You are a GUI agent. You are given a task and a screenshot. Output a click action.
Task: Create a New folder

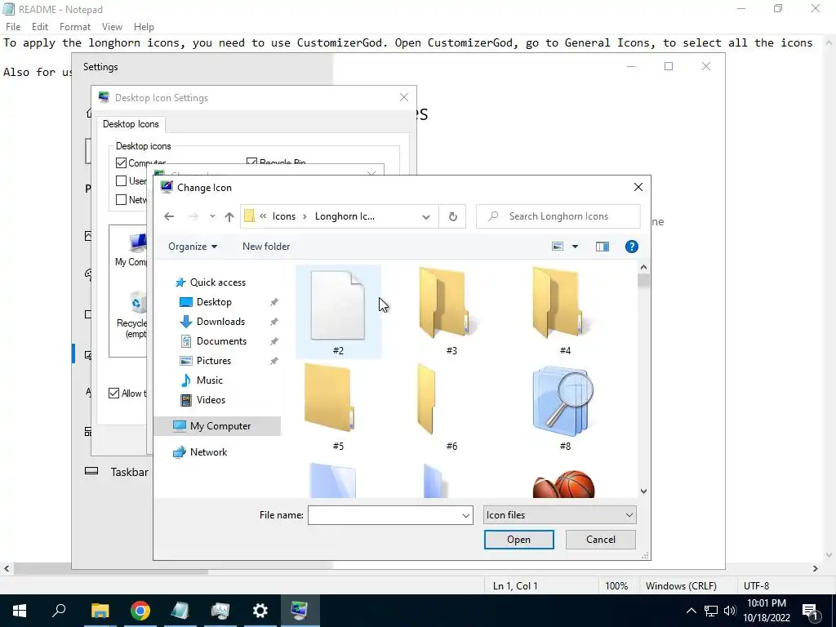pos(266,247)
